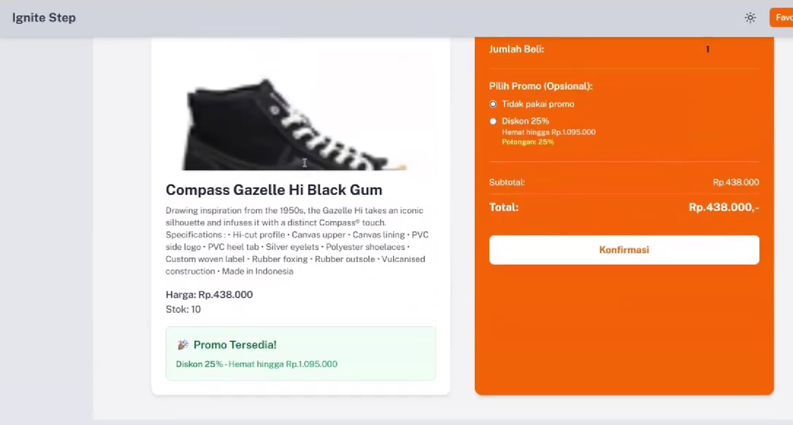Click the Subtotal value Rp.438.000
793x425 pixels.
[x=736, y=182]
